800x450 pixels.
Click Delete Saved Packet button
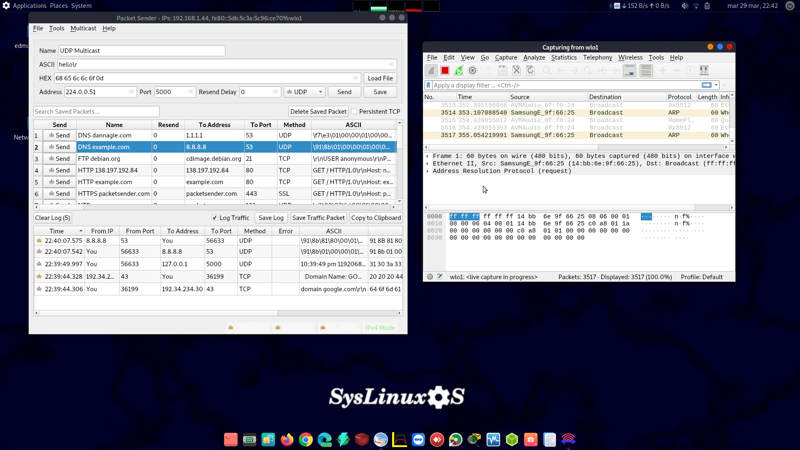click(x=318, y=112)
